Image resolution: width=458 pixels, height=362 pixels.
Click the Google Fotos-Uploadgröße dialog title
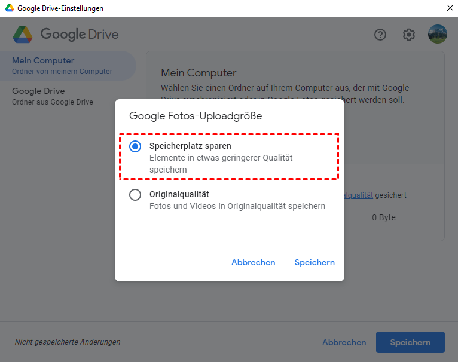196,116
